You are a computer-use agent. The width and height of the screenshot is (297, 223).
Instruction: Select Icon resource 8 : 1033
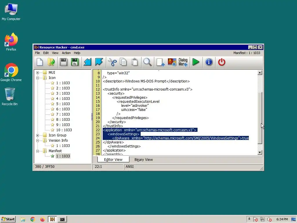[63, 120]
